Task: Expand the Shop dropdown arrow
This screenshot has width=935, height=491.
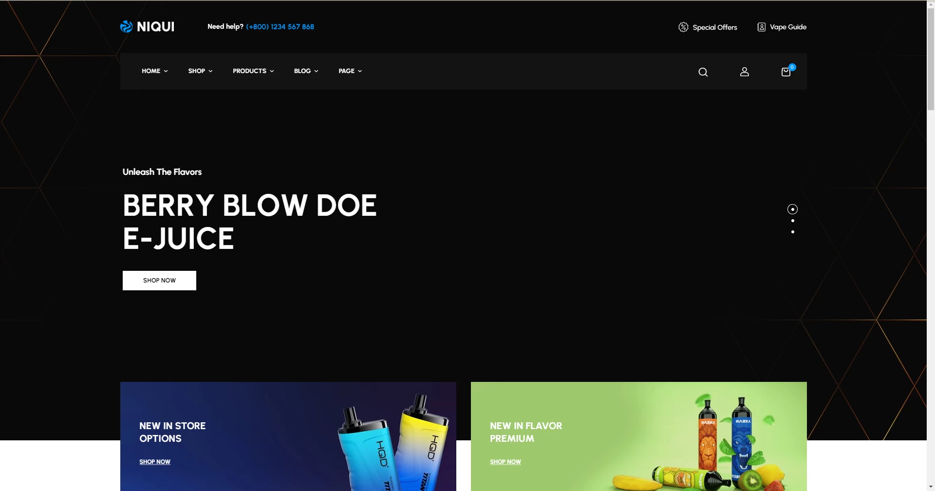Action: [x=211, y=71]
